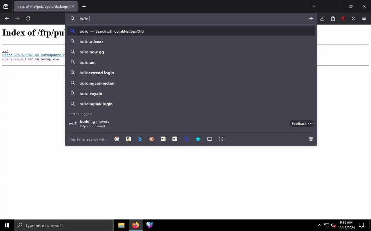This screenshot has height=231, width=371.
Task: Search history using the clock icon
Action: (221, 139)
